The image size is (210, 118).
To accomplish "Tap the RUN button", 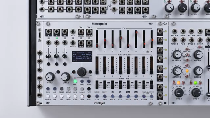I will (48, 88).
